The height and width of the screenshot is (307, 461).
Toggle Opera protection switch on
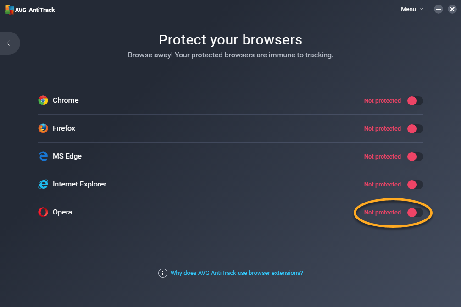[415, 213]
